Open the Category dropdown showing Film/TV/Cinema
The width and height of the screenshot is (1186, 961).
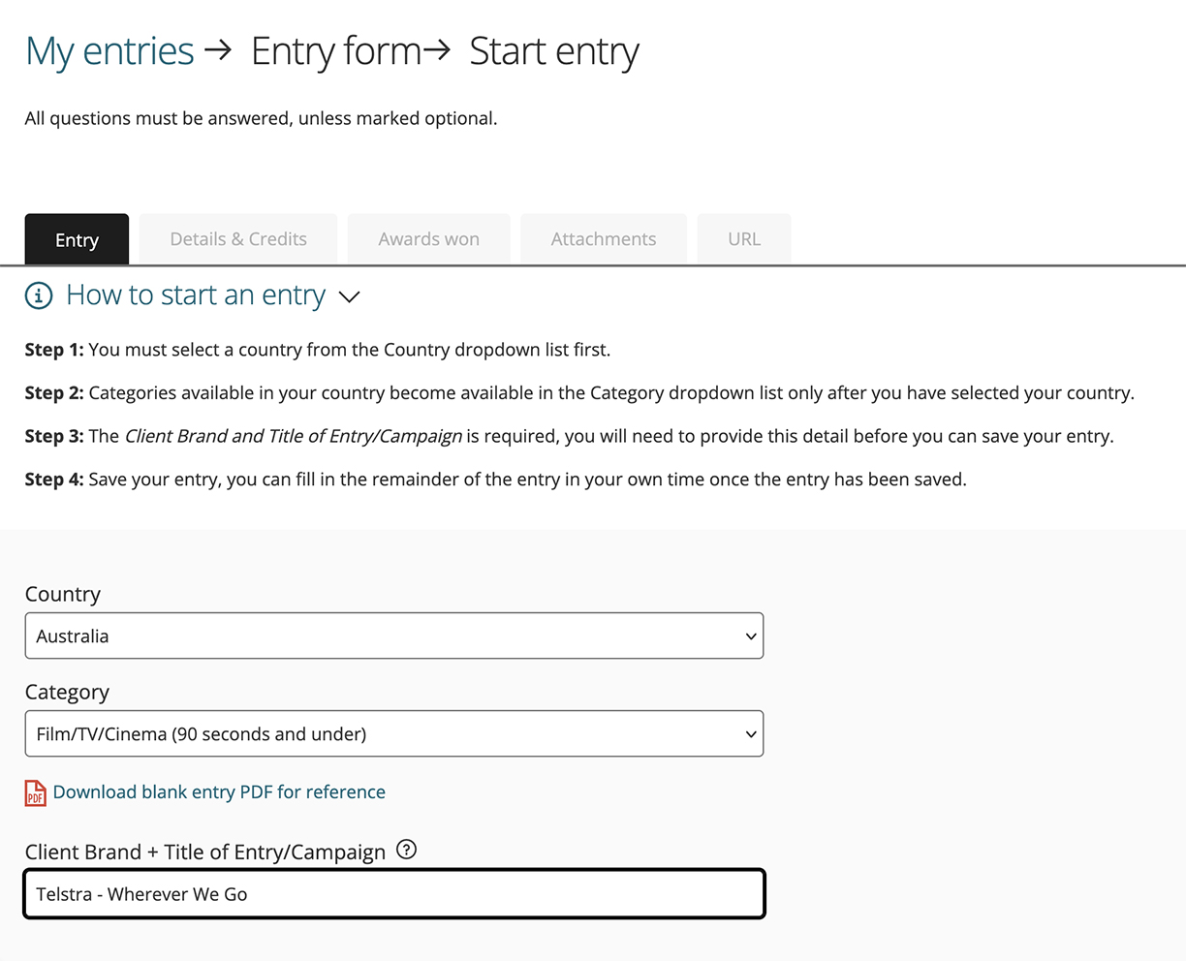393,734
